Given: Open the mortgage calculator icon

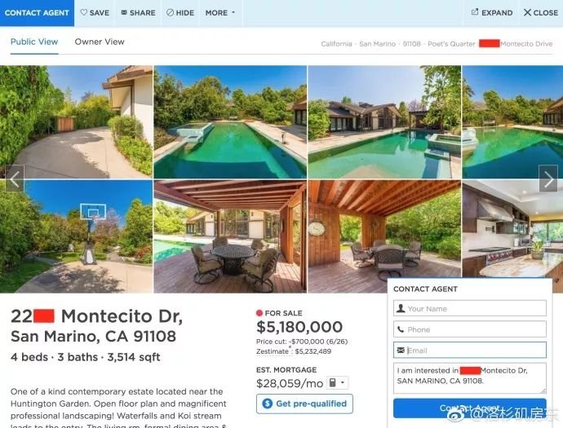Looking at the screenshot, I should coord(332,383).
